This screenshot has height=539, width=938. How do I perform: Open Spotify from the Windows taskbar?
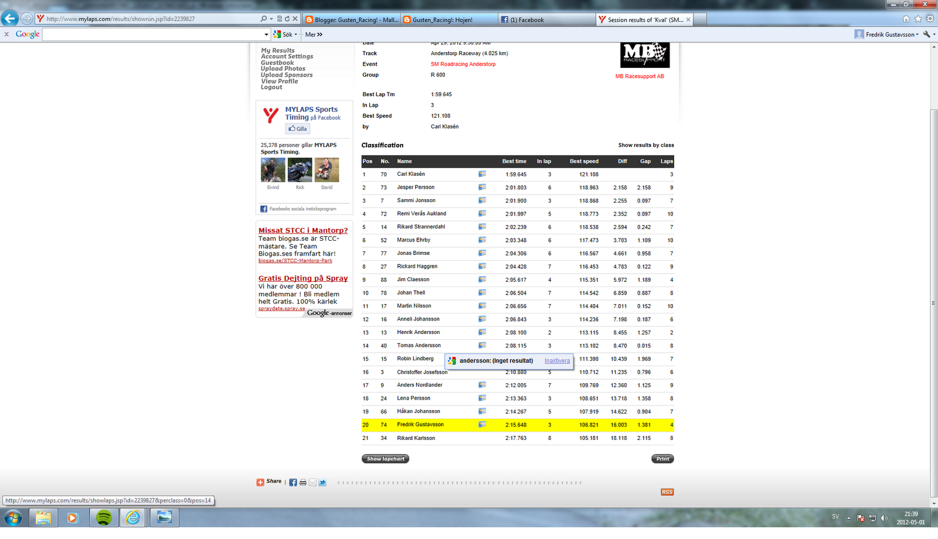(x=104, y=518)
